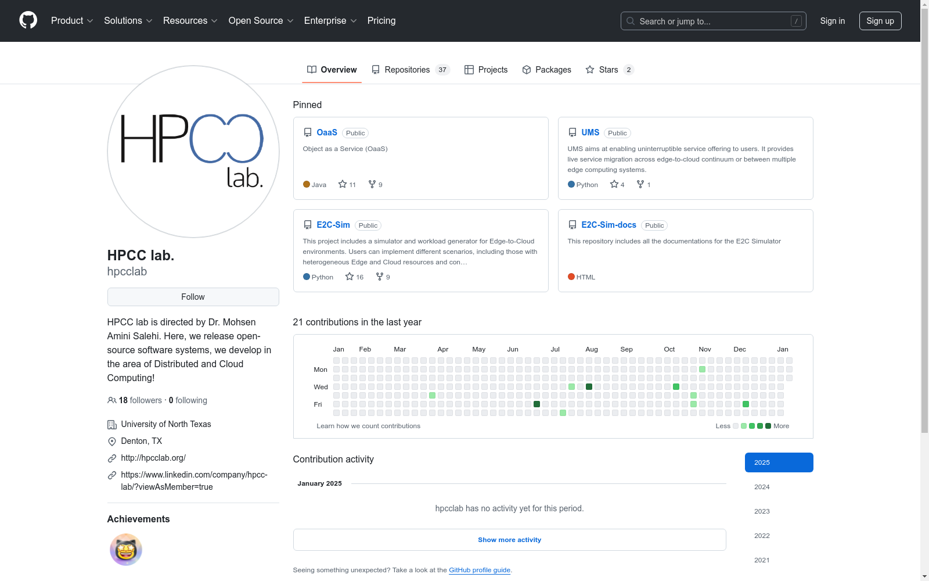Screen dimensions: 929x581
Task: Click the Sign in link
Action: pos(833,21)
